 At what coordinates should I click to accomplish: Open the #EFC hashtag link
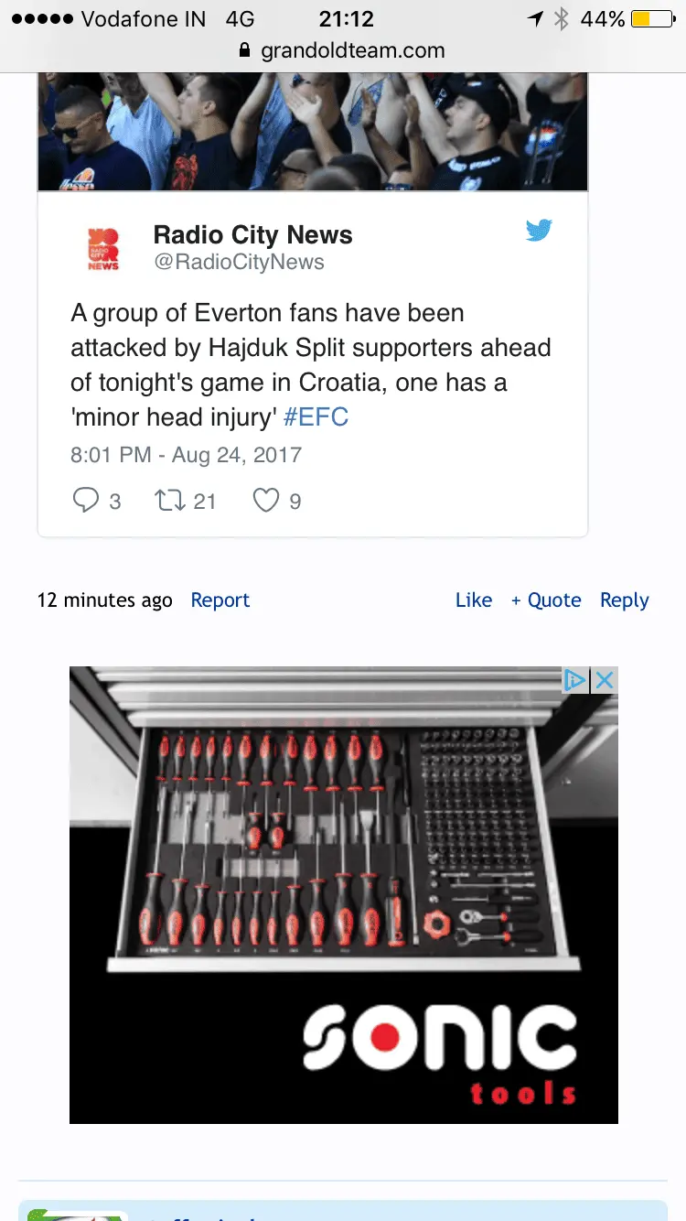[x=316, y=417]
